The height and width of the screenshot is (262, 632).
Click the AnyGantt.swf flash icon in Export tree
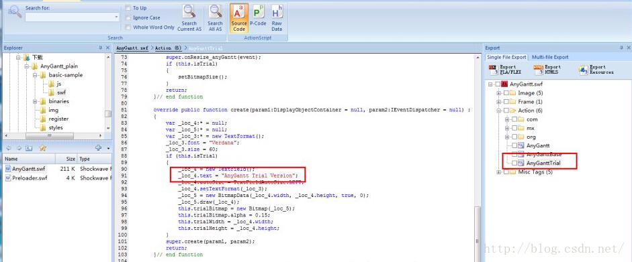coord(504,84)
